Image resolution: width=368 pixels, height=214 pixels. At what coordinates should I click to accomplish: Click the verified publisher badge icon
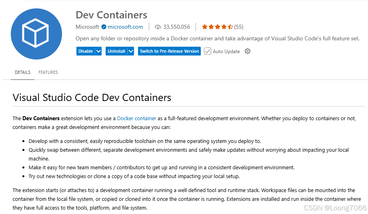pyautogui.click(x=104, y=27)
